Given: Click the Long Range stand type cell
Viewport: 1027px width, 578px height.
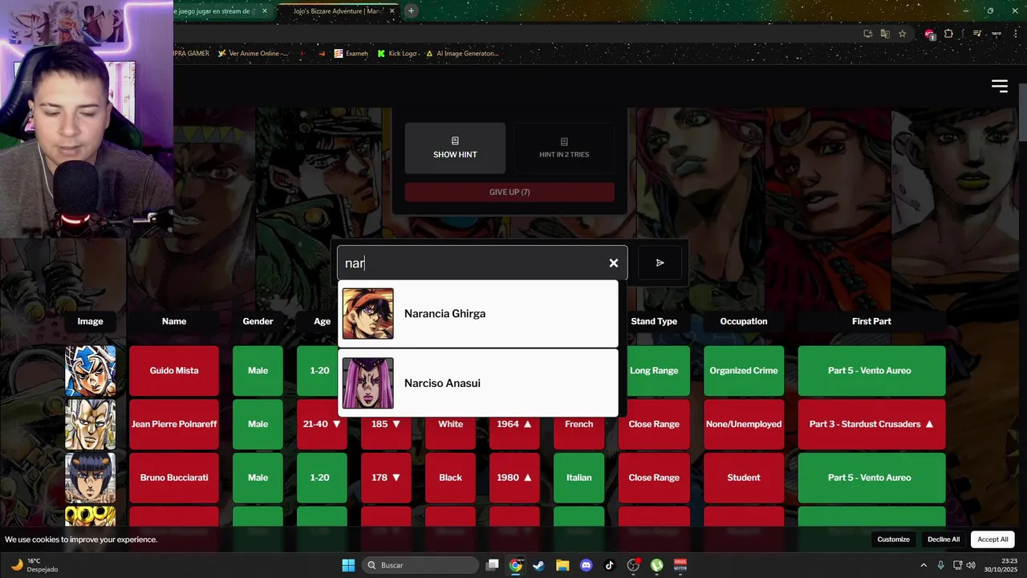Looking at the screenshot, I should (x=654, y=371).
